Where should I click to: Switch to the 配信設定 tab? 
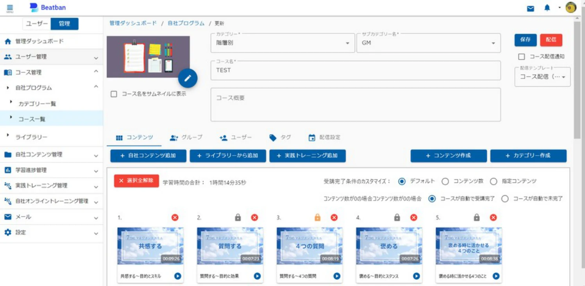(324, 138)
